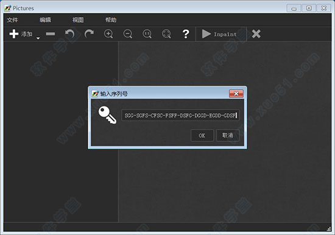Click the fit-to-window zoom icon
335x235 pixels.
tap(166, 34)
